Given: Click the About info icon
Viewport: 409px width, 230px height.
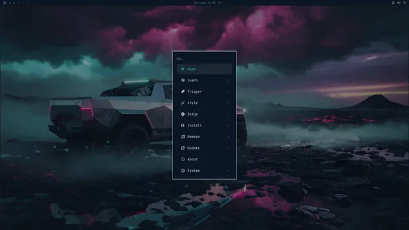Looking at the screenshot, I should (x=183, y=159).
